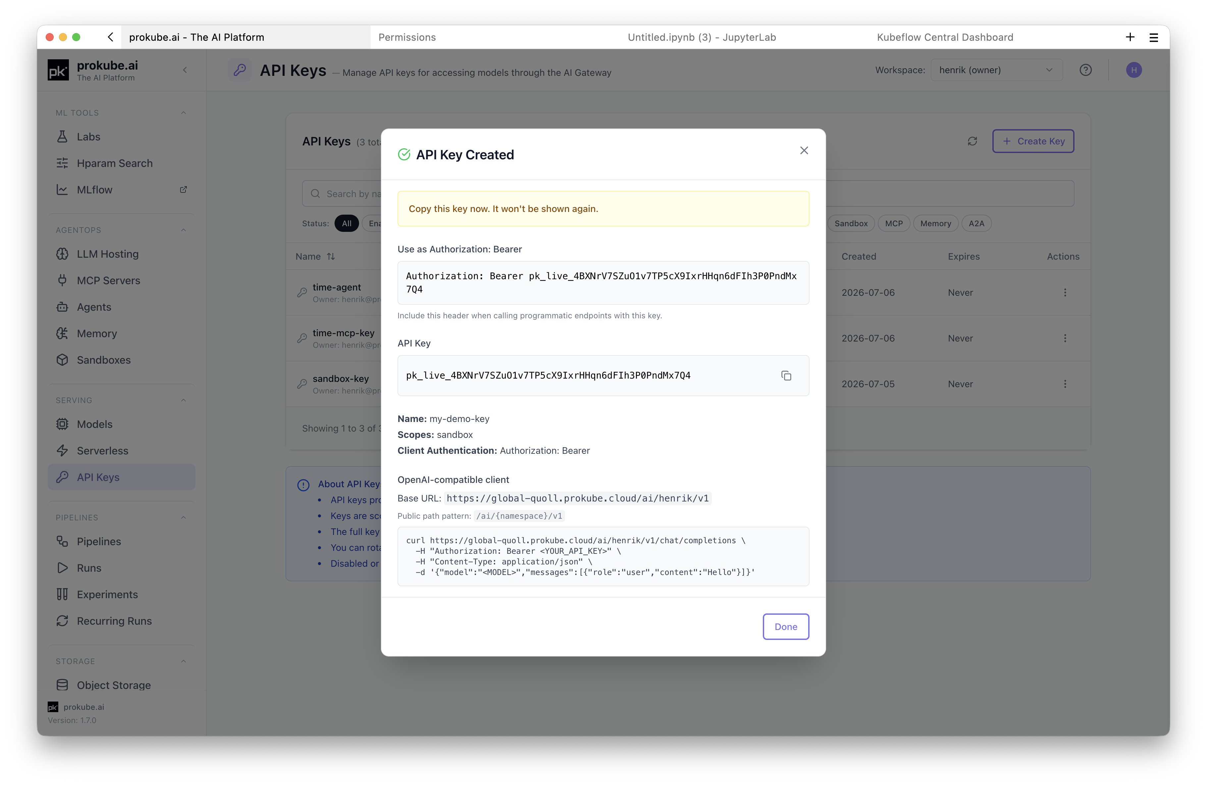Click the Authorization Bearer header box
Screen dimensions: 1207x785
[603, 283]
